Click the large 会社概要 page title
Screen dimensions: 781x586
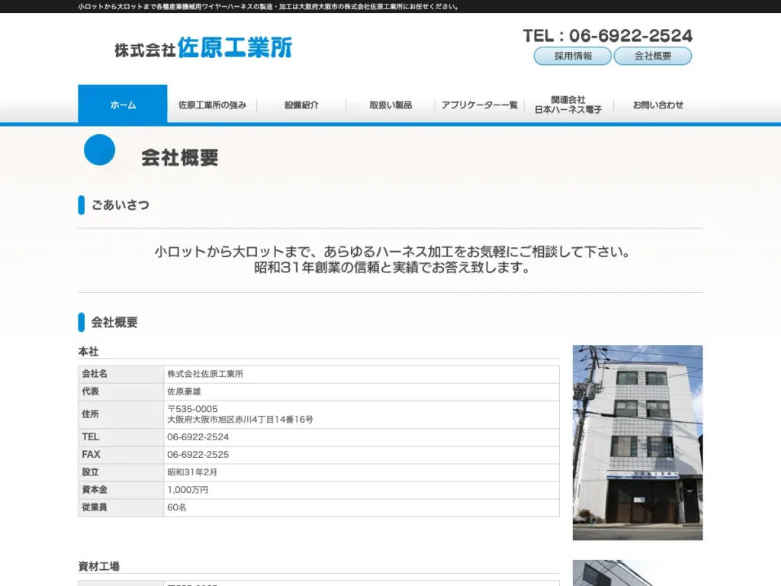pyautogui.click(x=180, y=157)
